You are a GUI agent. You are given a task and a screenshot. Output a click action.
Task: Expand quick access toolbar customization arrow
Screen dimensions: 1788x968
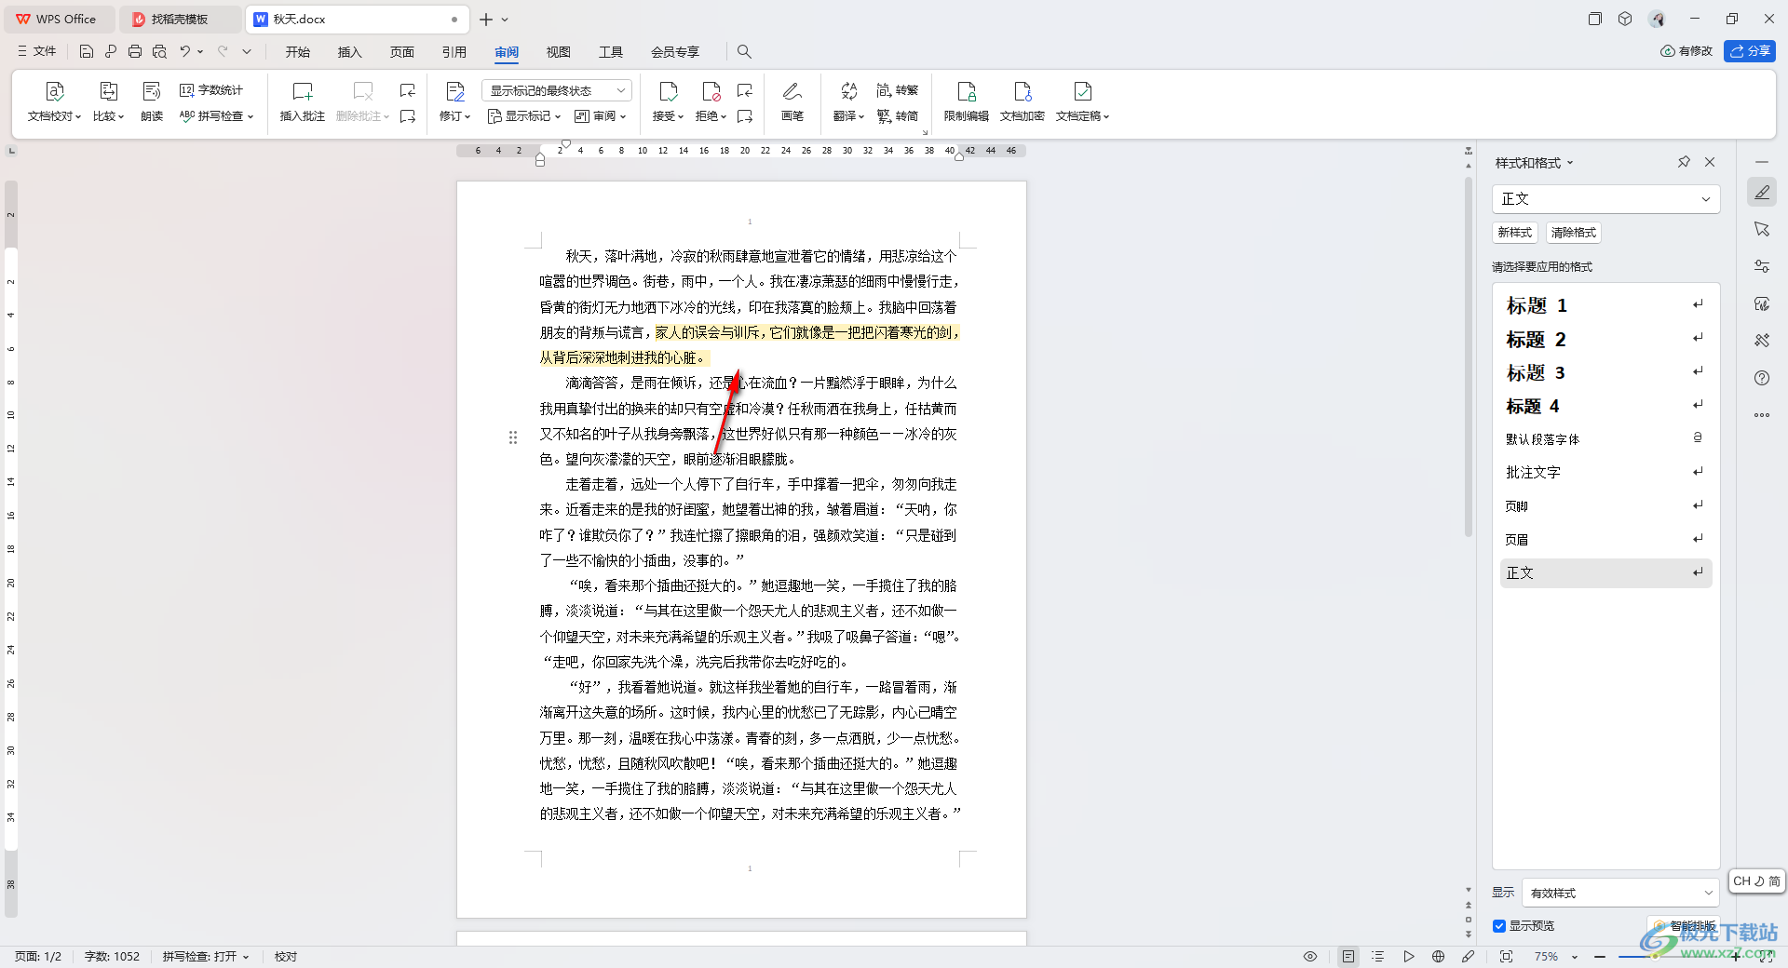tap(247, 51)
